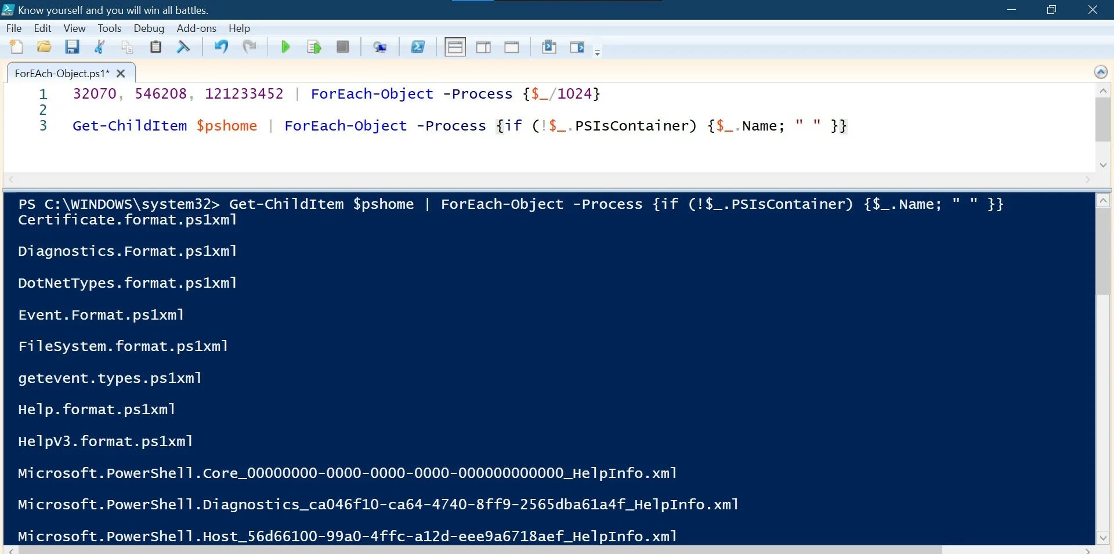Click Microsoft.PowerShell.Diagnostics HelpInfo.xml output line
The width and height of the screenshot is (1114, 554).
coord(378,505)
